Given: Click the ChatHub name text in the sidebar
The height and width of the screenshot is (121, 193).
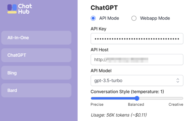Looking at the screenshot, I should pos(25,9).
